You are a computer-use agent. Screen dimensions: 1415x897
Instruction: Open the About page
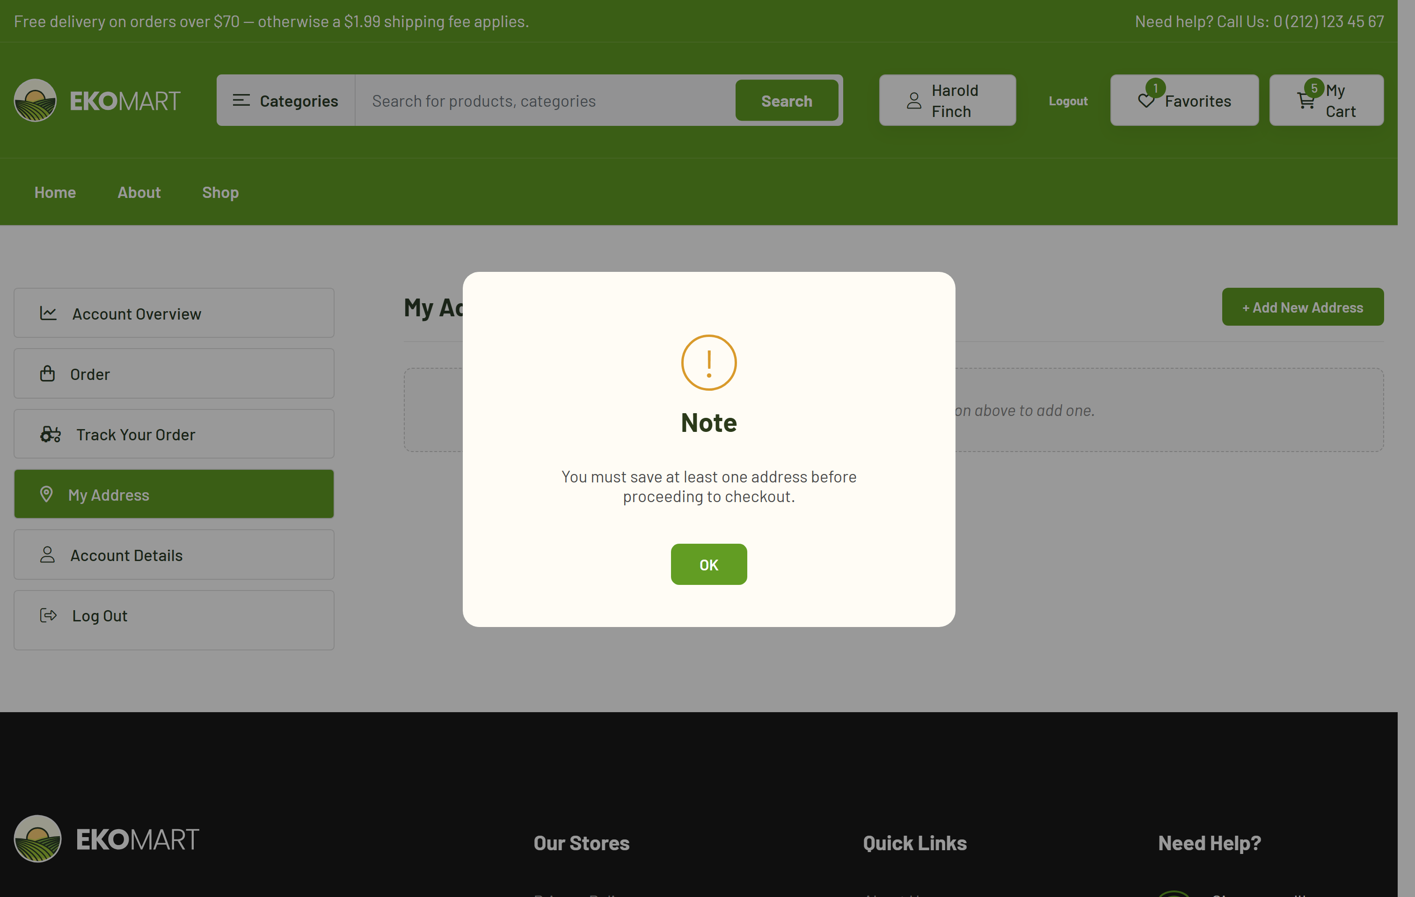click(x=139, y=192)
